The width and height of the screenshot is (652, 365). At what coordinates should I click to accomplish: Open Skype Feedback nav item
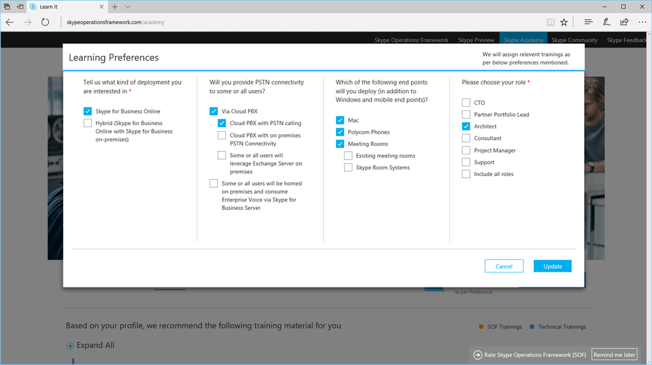[x=627, y=40]
